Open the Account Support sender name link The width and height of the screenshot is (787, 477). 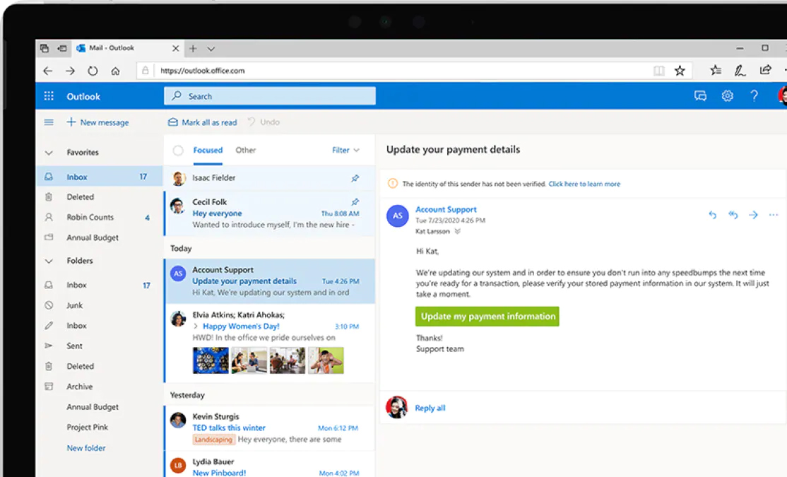(446, 209)
